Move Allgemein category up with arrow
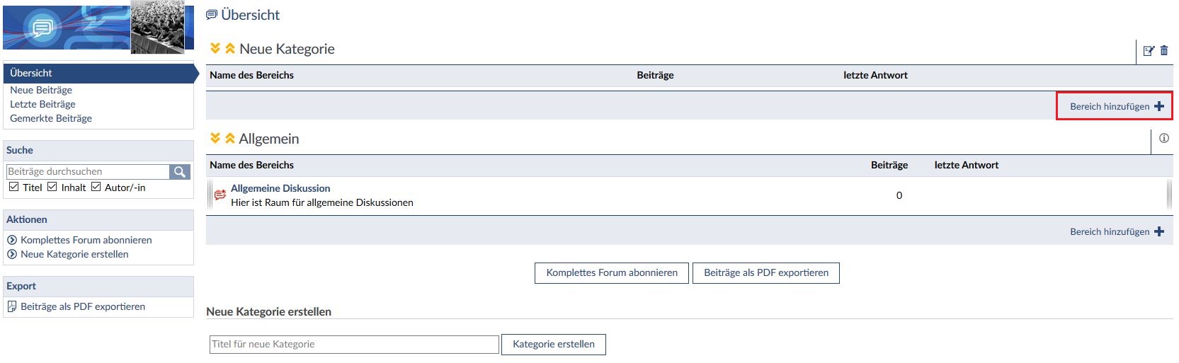Viewport: 1179px width, 363px height. click(x=230, y=139)
